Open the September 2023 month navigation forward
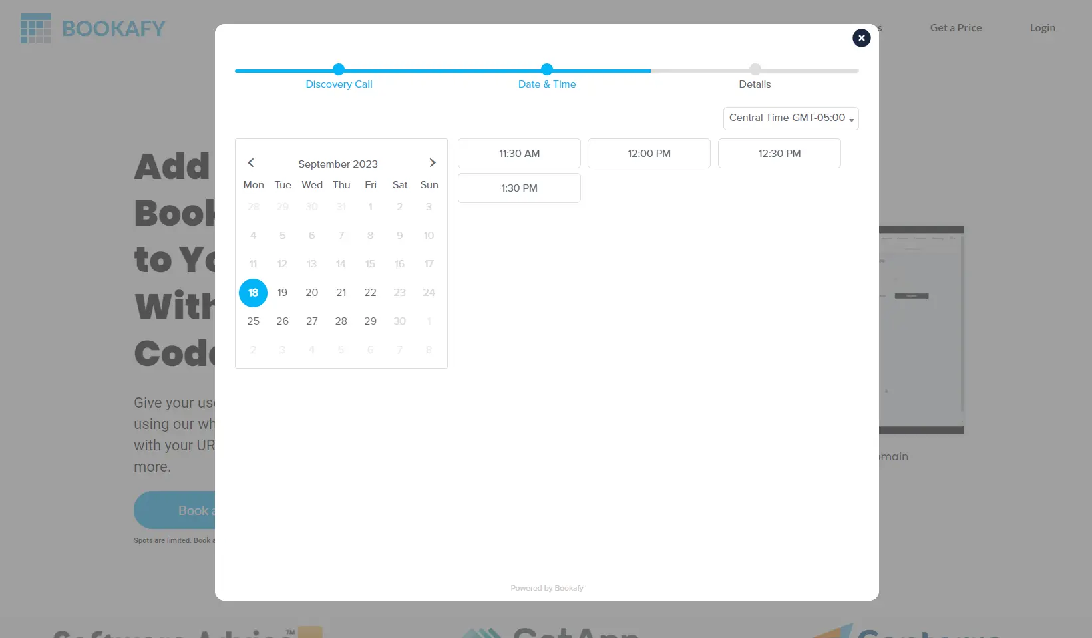1092x638 pixels. [x=433, y=162]
